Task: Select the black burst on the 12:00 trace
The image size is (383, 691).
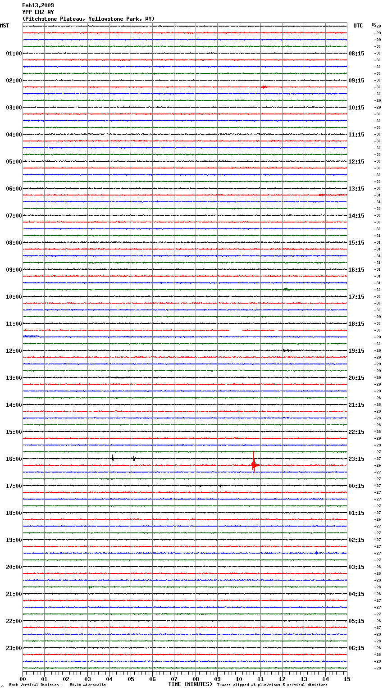Action: coord(287,350)
